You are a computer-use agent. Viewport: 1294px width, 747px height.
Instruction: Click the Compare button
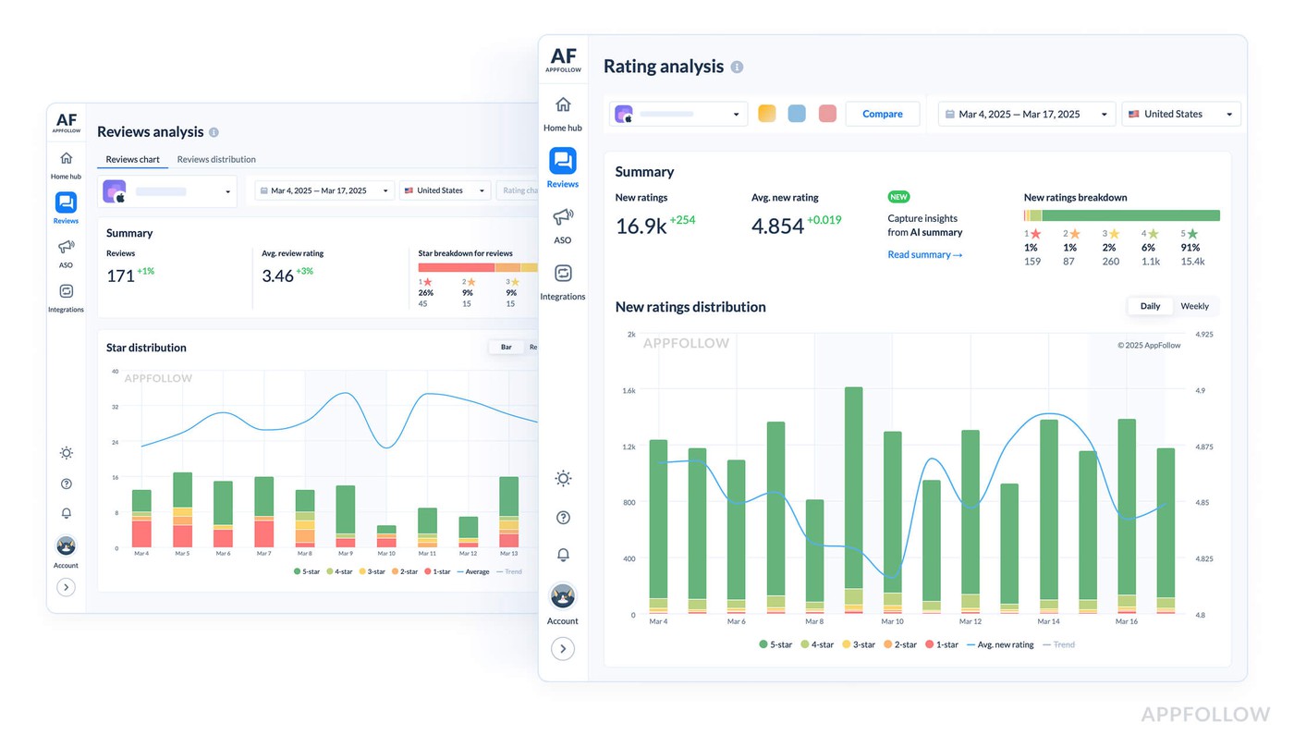point(882,114)
